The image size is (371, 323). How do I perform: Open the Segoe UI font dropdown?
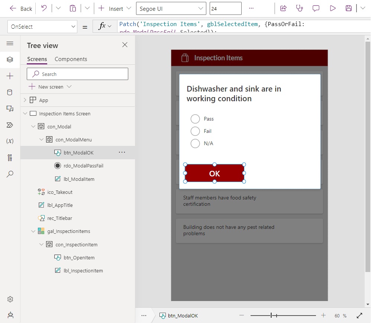pyautogui.click(x=171, y=9)
